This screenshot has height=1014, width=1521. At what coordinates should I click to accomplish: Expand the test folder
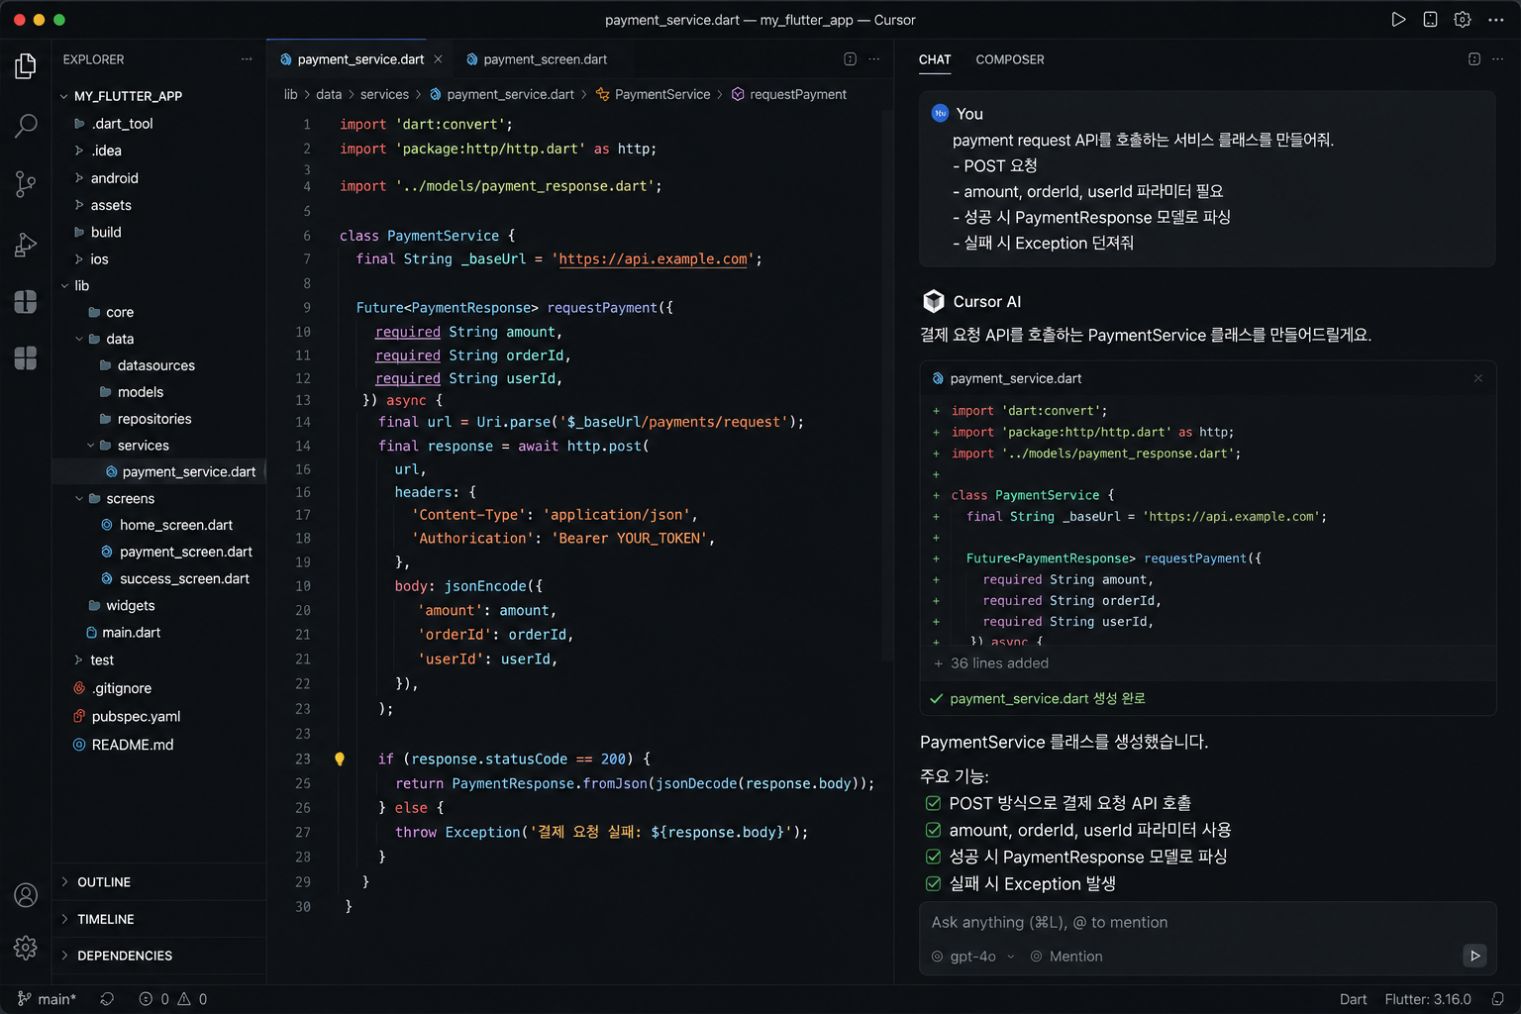79,660
